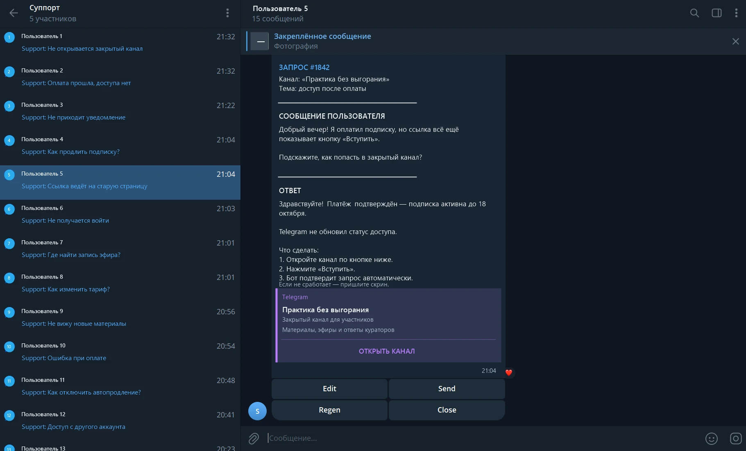Click 'Практика без выгорания' preview title
Image resolution: width=746 pixels, height=451 pixels.
pyautogui.click(x=325, y=310)
